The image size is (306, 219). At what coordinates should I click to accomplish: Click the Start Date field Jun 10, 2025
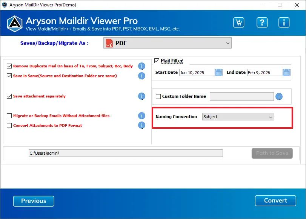point(197,73)
